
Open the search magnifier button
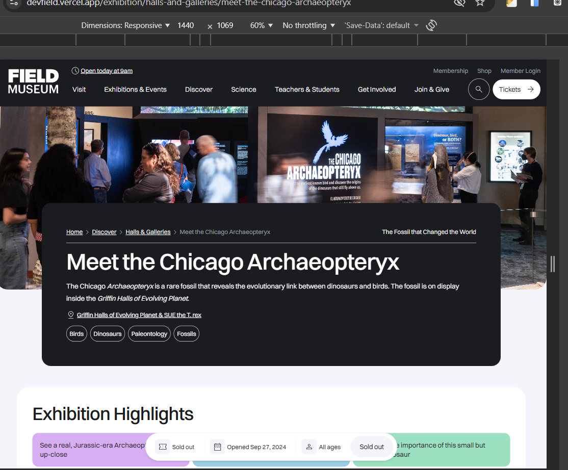pyautogui.click(x=479, y=89)
